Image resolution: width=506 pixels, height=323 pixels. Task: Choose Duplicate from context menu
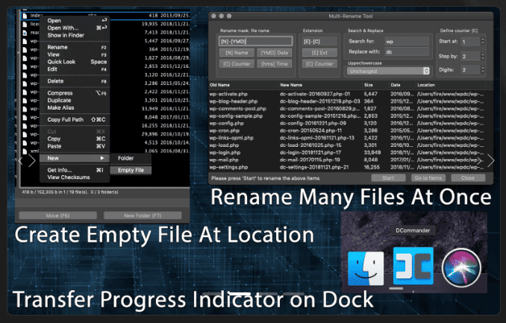click(x=75, y=101)
